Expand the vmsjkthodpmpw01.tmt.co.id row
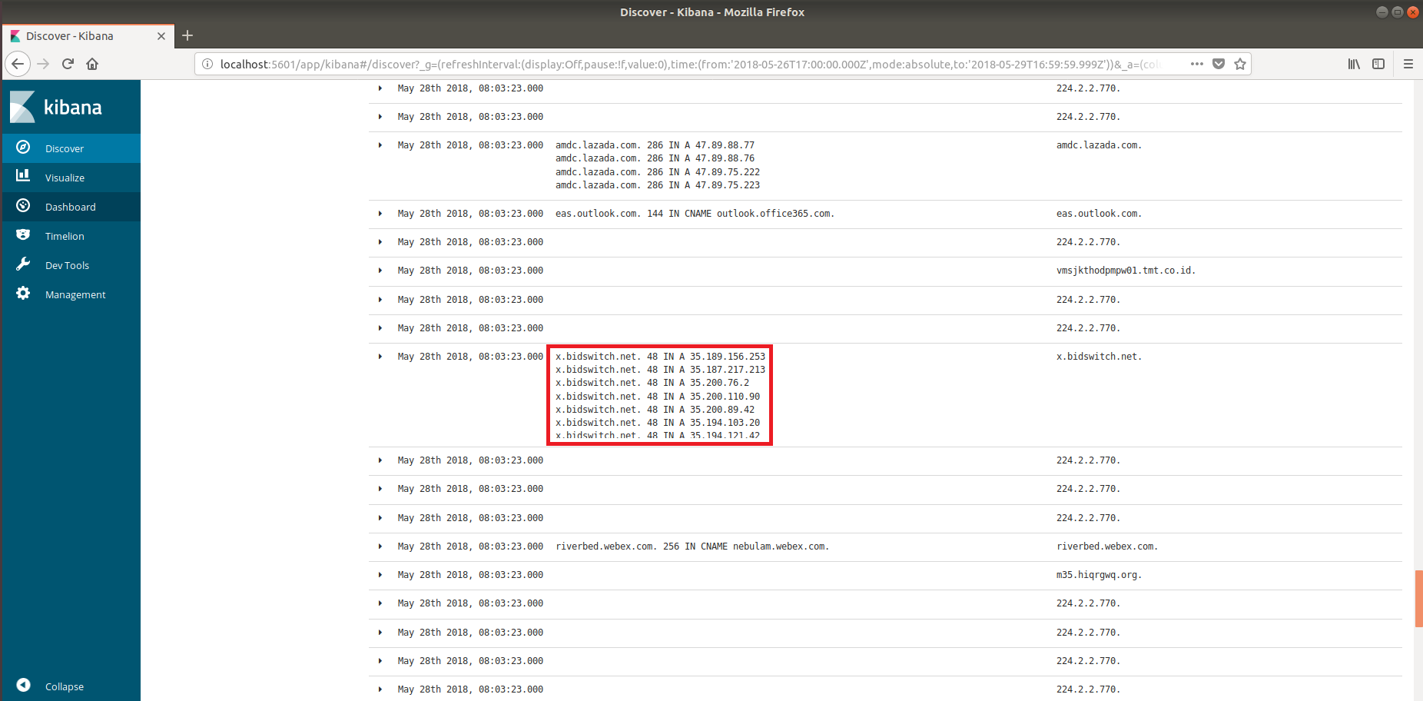Viewport: 1423px width, 701px height. click(x=380, y=271)
